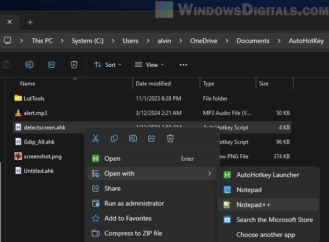Click the Open with submenu arrow

pos(210,173)
